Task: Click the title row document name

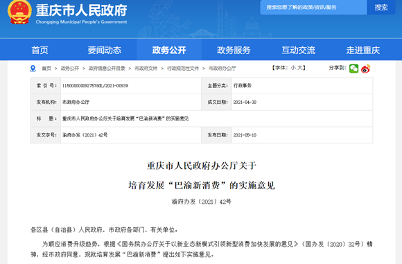Action: (x=125, y=118)
